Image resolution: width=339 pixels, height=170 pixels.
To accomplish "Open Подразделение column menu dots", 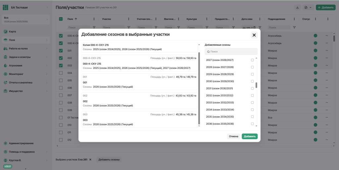I will (x=294, y=19).
